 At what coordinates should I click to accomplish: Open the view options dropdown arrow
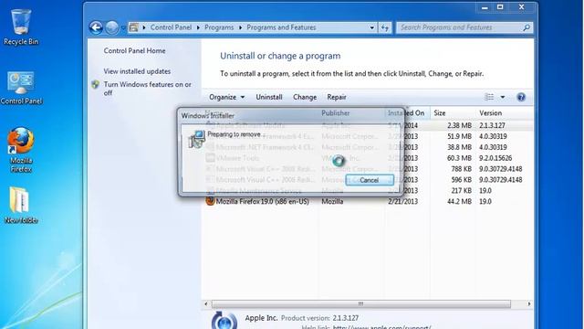pos(503,97)
